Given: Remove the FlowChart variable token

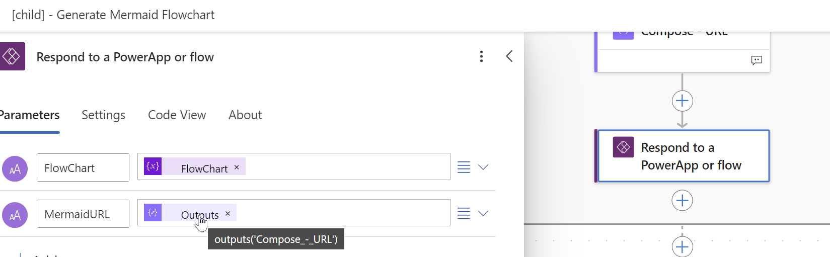Looking at the screenshot, I should (237, 167).
